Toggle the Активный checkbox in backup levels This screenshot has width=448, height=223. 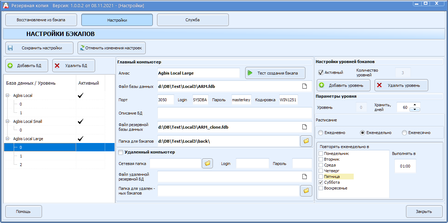320,72
